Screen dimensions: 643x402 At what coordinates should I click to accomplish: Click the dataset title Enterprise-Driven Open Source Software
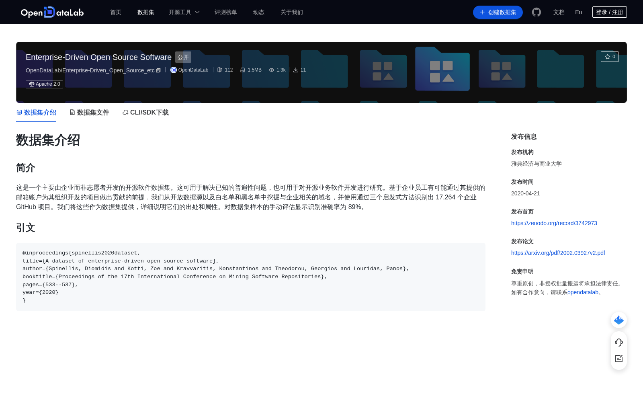pos(98,57)
